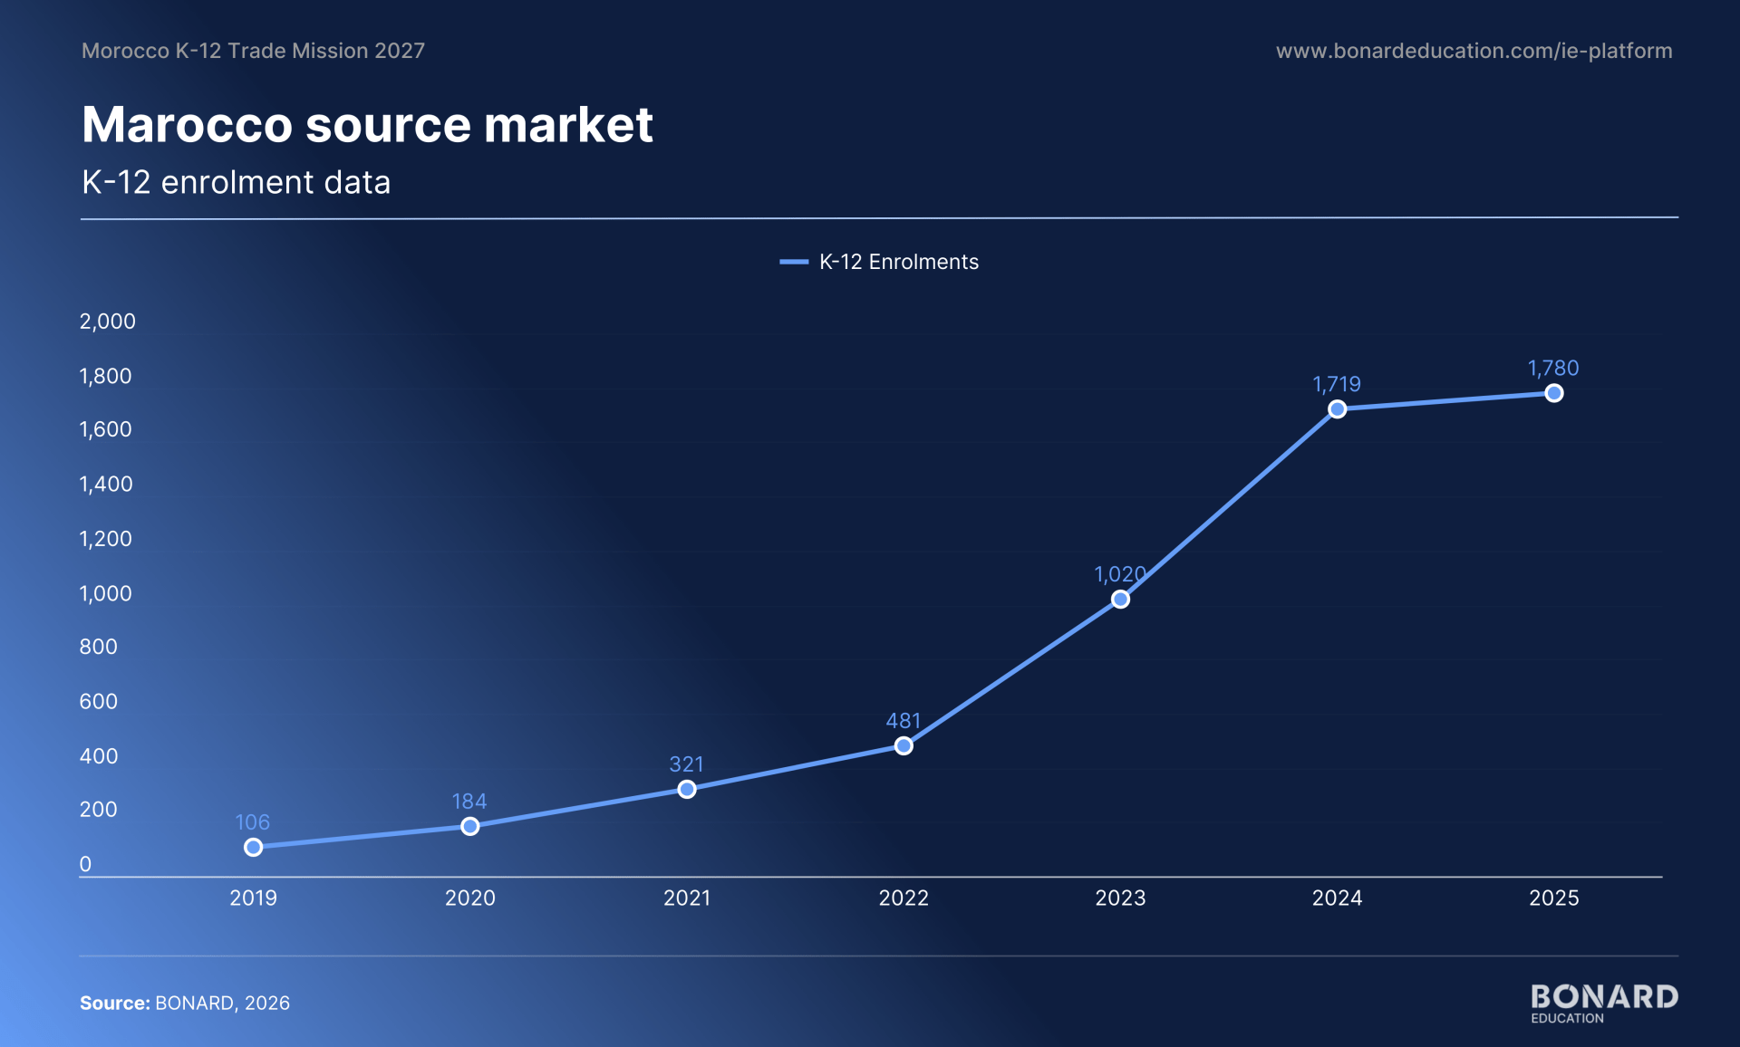
Task: Select the data label 106
Action: [253, 822]
